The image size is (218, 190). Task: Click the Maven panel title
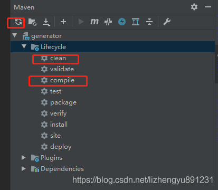[24, 7]
